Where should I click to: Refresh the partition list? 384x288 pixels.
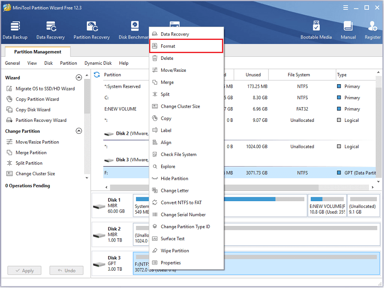pos(97,75)
